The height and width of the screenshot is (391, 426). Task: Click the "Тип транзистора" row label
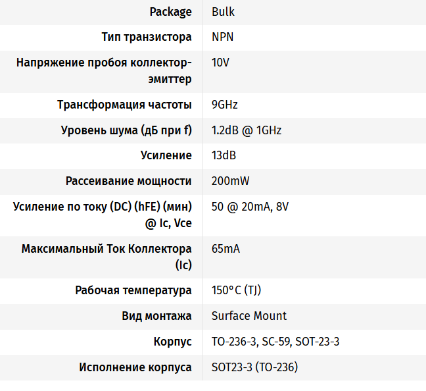tap(147, 37)
